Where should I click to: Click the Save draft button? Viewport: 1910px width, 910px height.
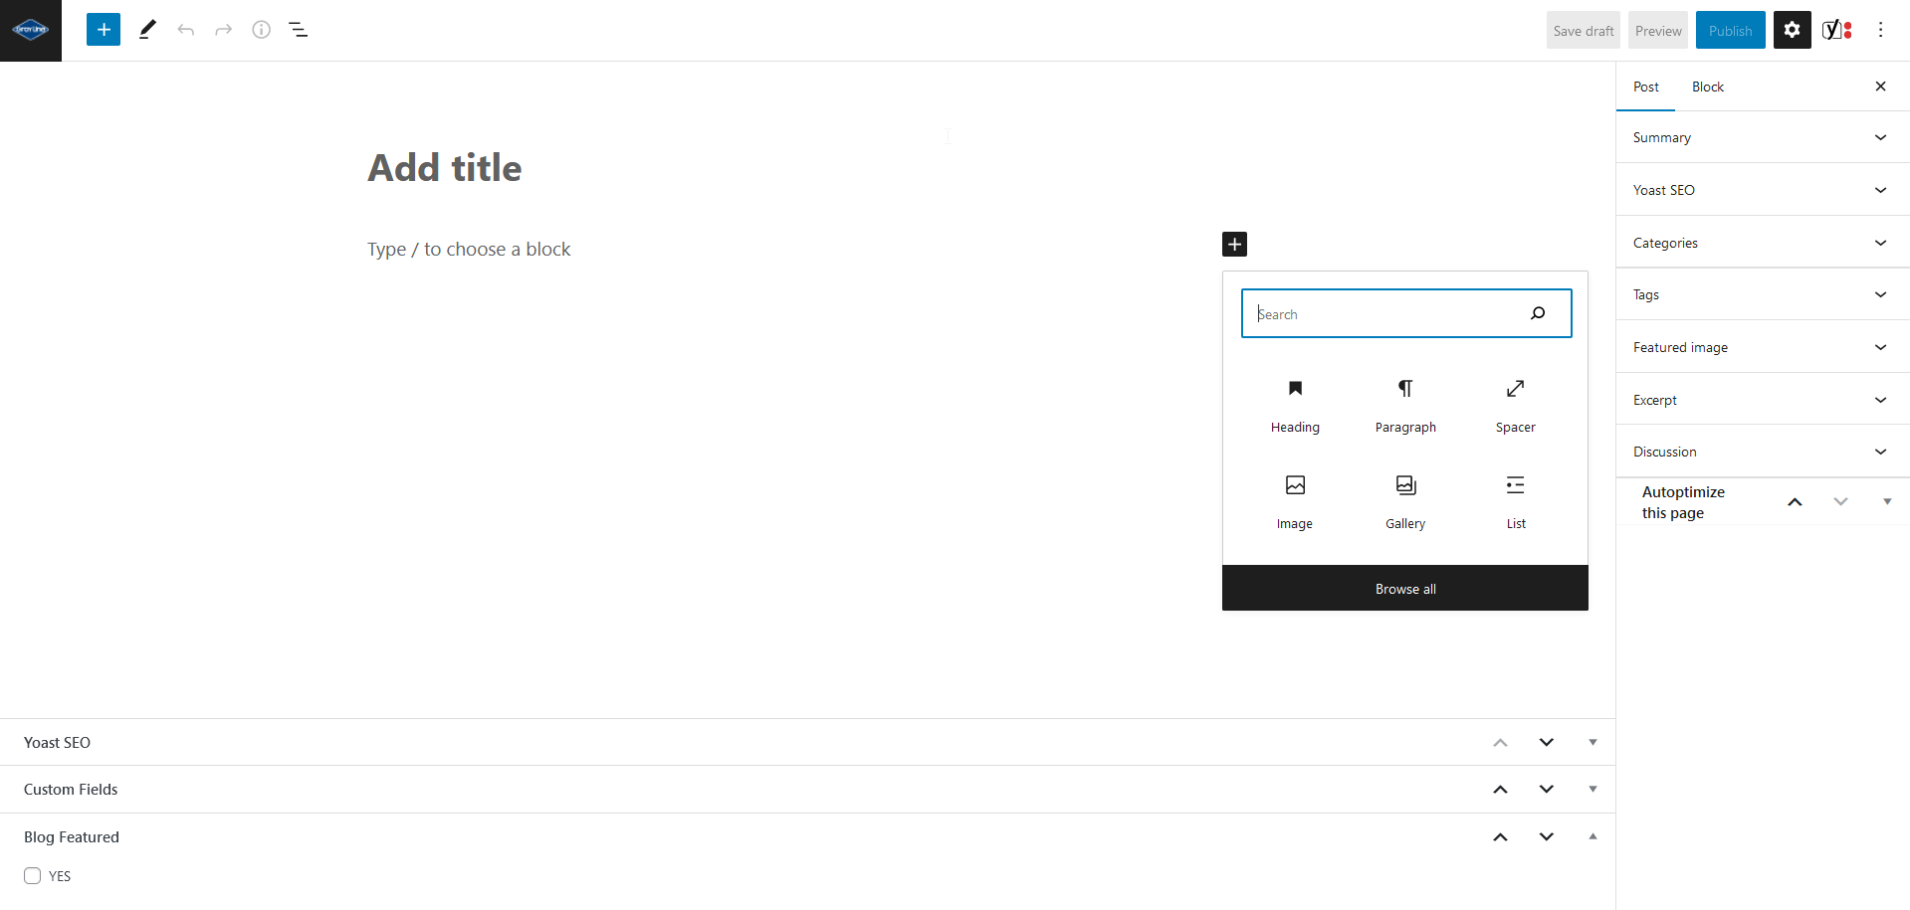coord(1583,30)
